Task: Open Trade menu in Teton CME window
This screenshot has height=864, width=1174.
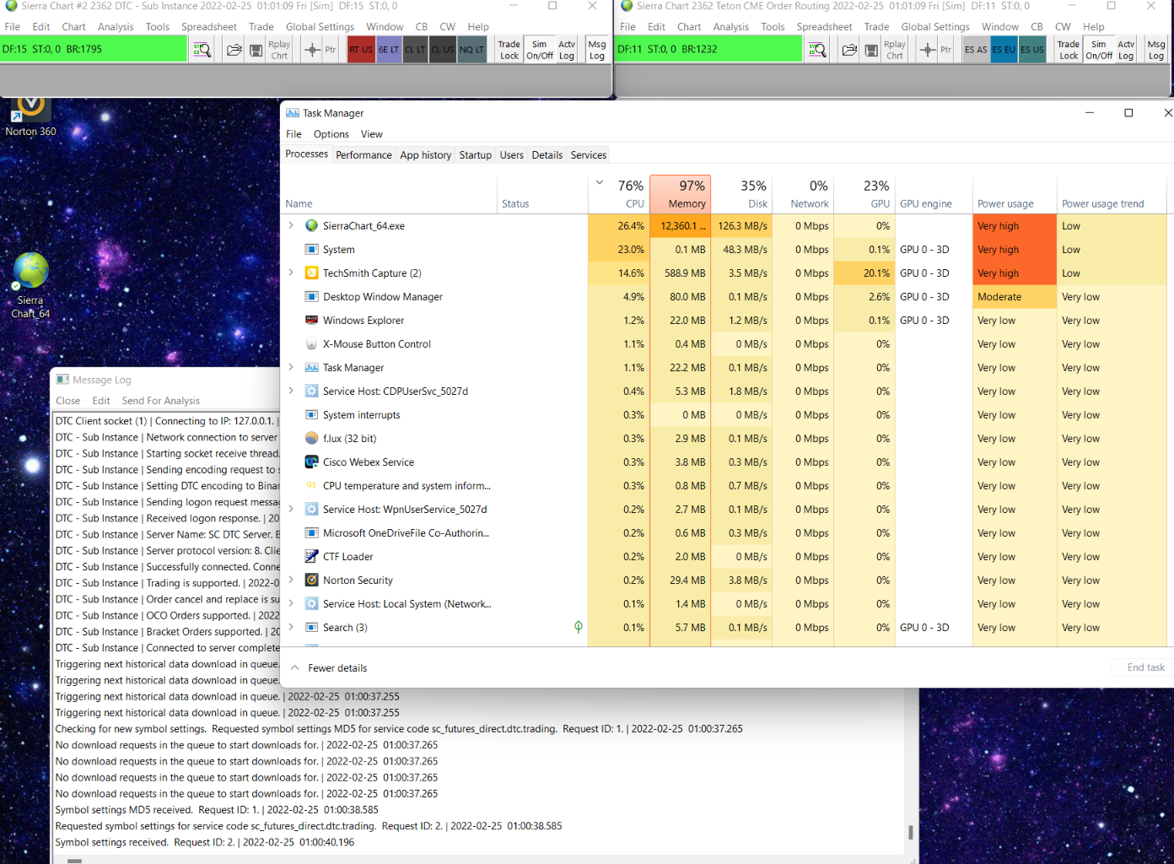Action: (x=877, y=27)
